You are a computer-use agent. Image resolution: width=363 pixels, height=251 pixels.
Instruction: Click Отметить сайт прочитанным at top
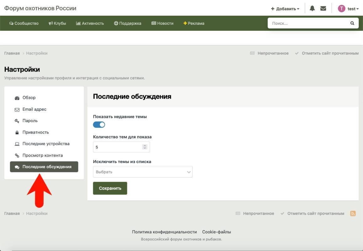[330, 53]
